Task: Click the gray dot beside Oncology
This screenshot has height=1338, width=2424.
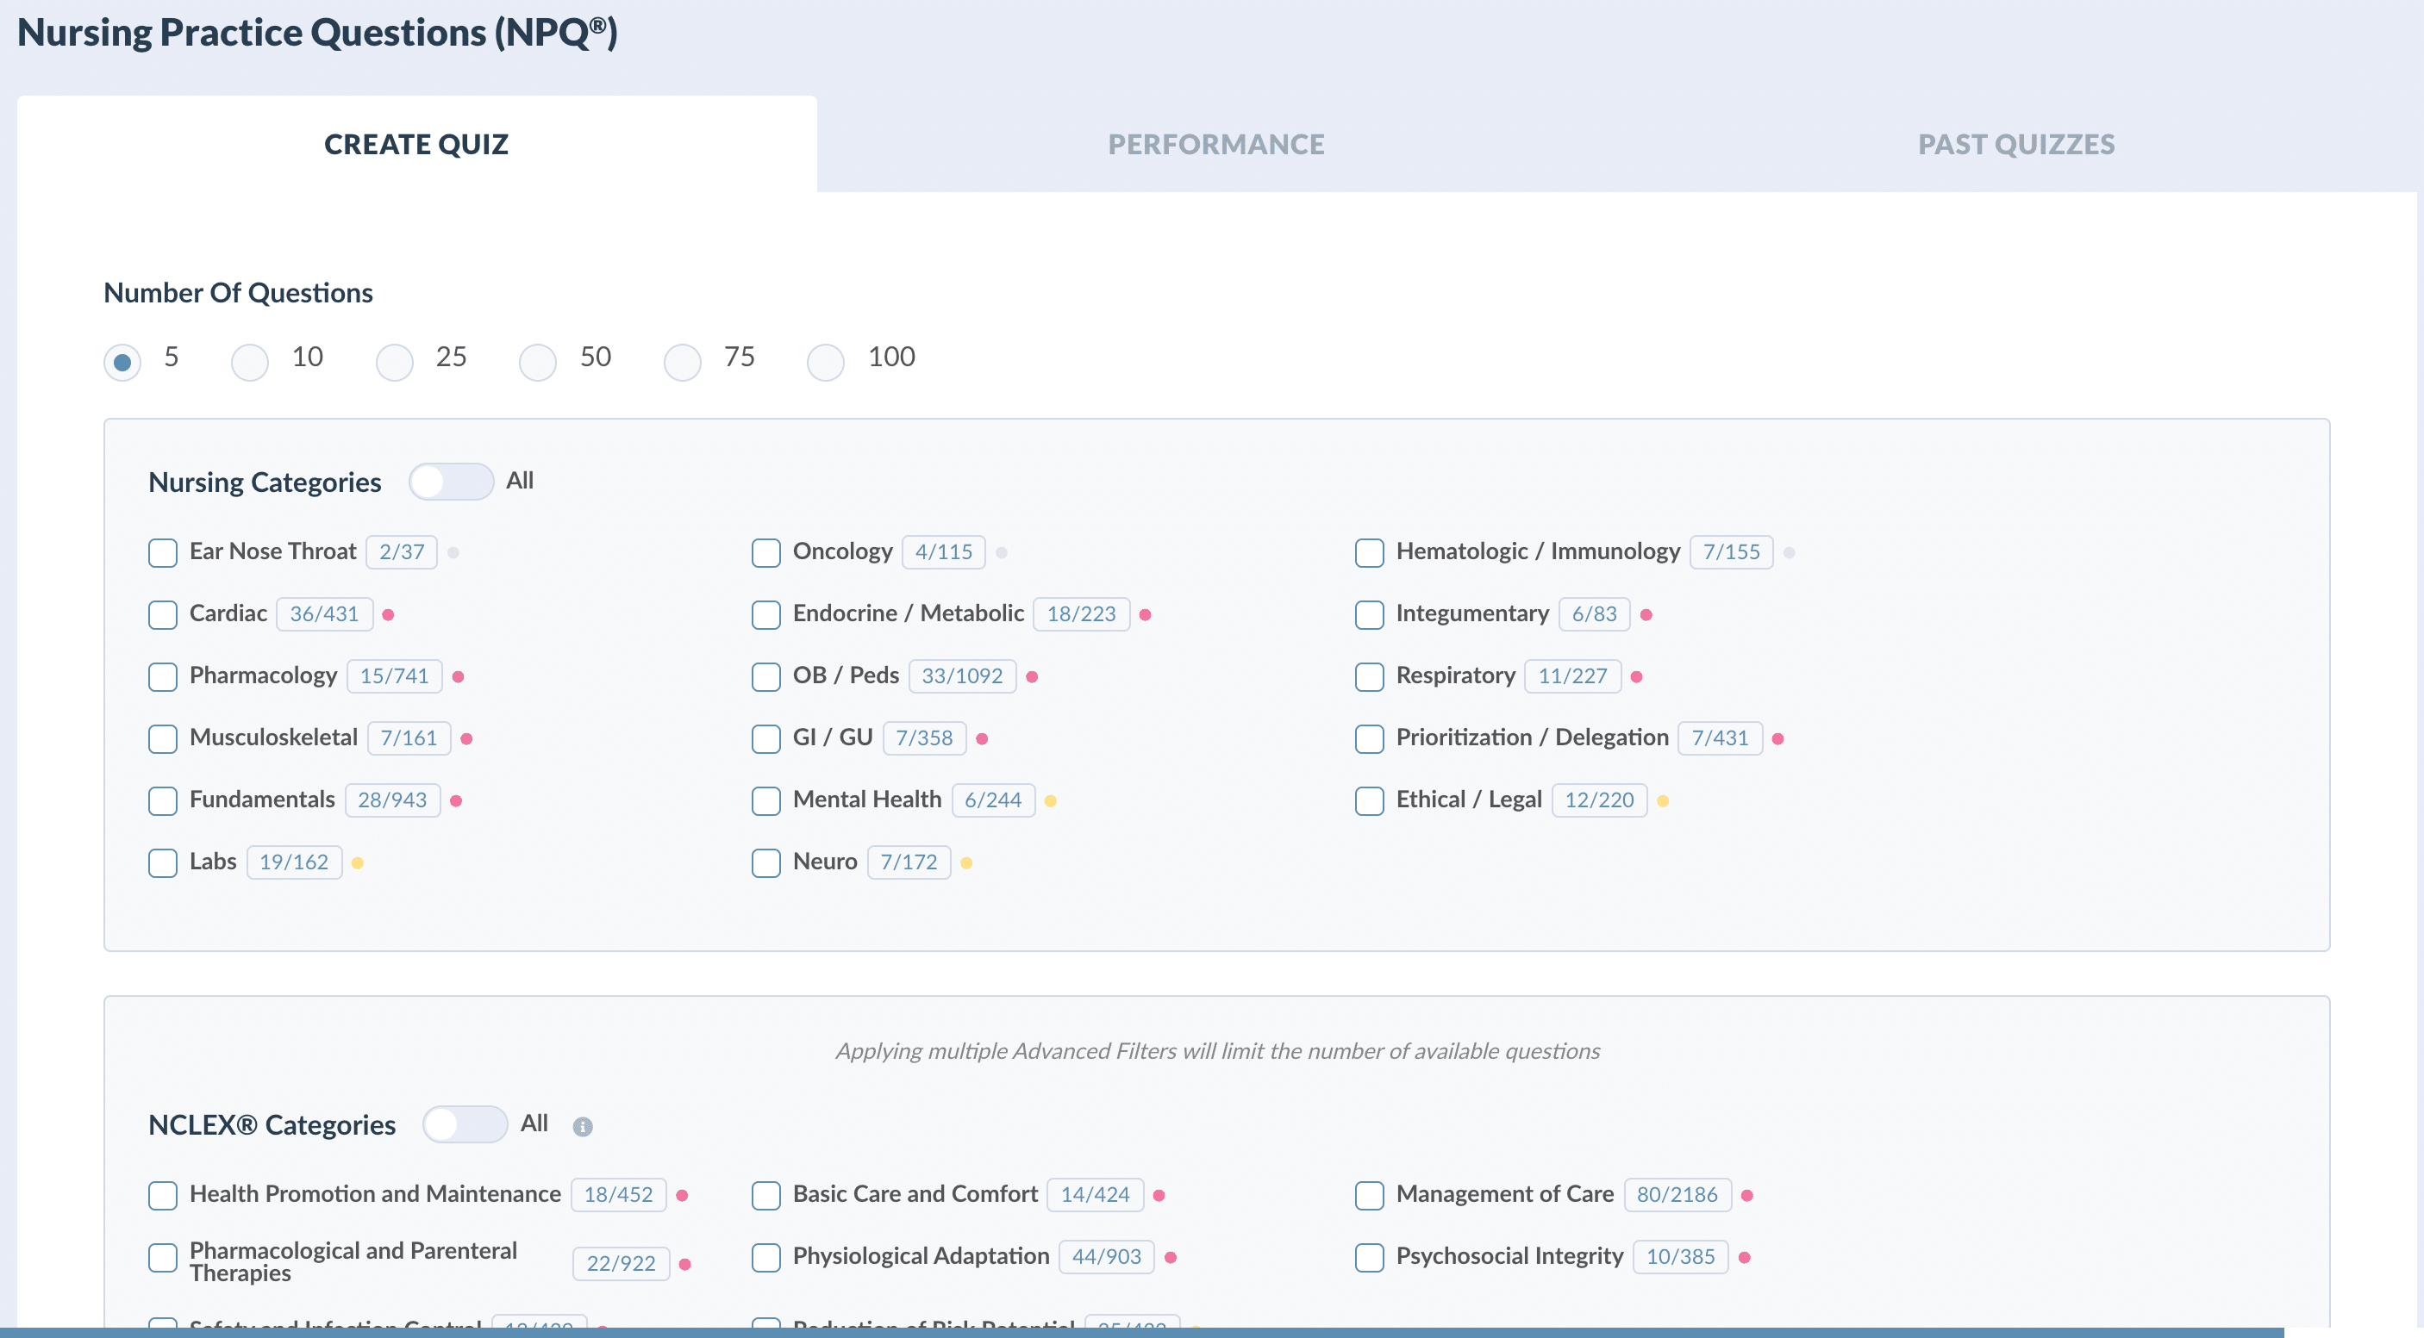Action: [x=1001, y=553]
